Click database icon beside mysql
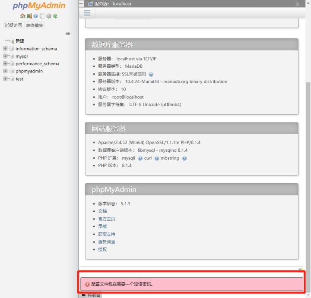The height and width of the screenshot is (298, 311). [x=12, y=56]
